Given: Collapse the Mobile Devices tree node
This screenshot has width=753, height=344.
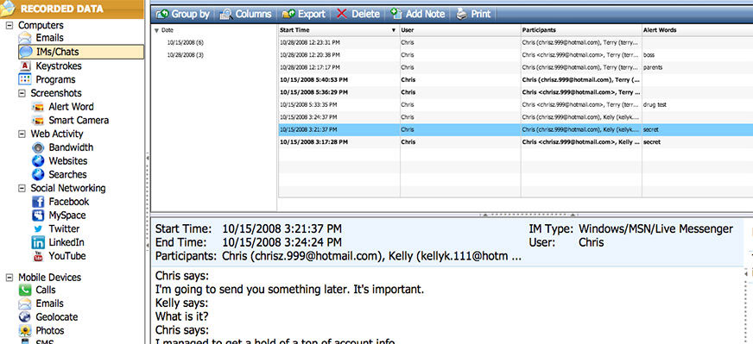Looking at the screenshot, I should click(x=9, y=278).
